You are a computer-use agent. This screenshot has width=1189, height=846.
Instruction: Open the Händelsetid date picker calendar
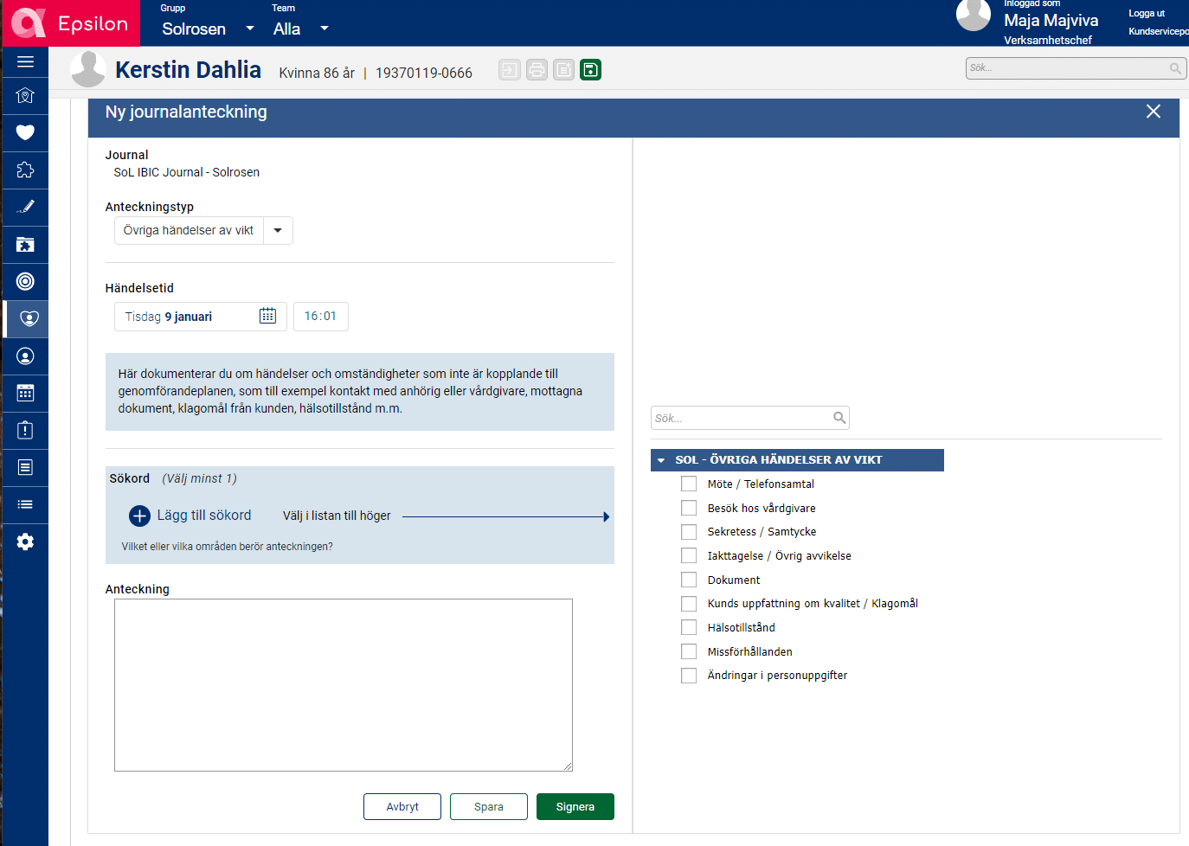267,317
